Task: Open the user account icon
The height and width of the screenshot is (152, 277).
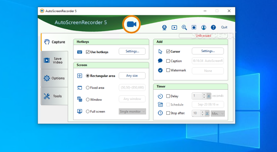Action: [204, 27]
